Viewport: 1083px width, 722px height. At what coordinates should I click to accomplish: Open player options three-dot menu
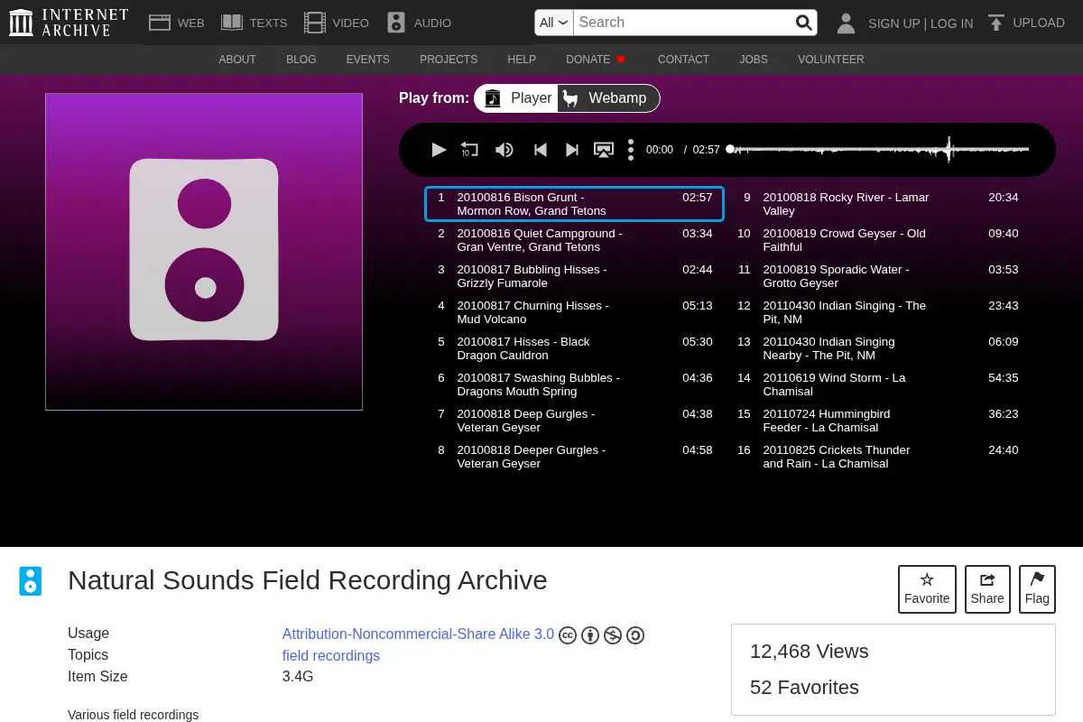click(x=631, y=150)
